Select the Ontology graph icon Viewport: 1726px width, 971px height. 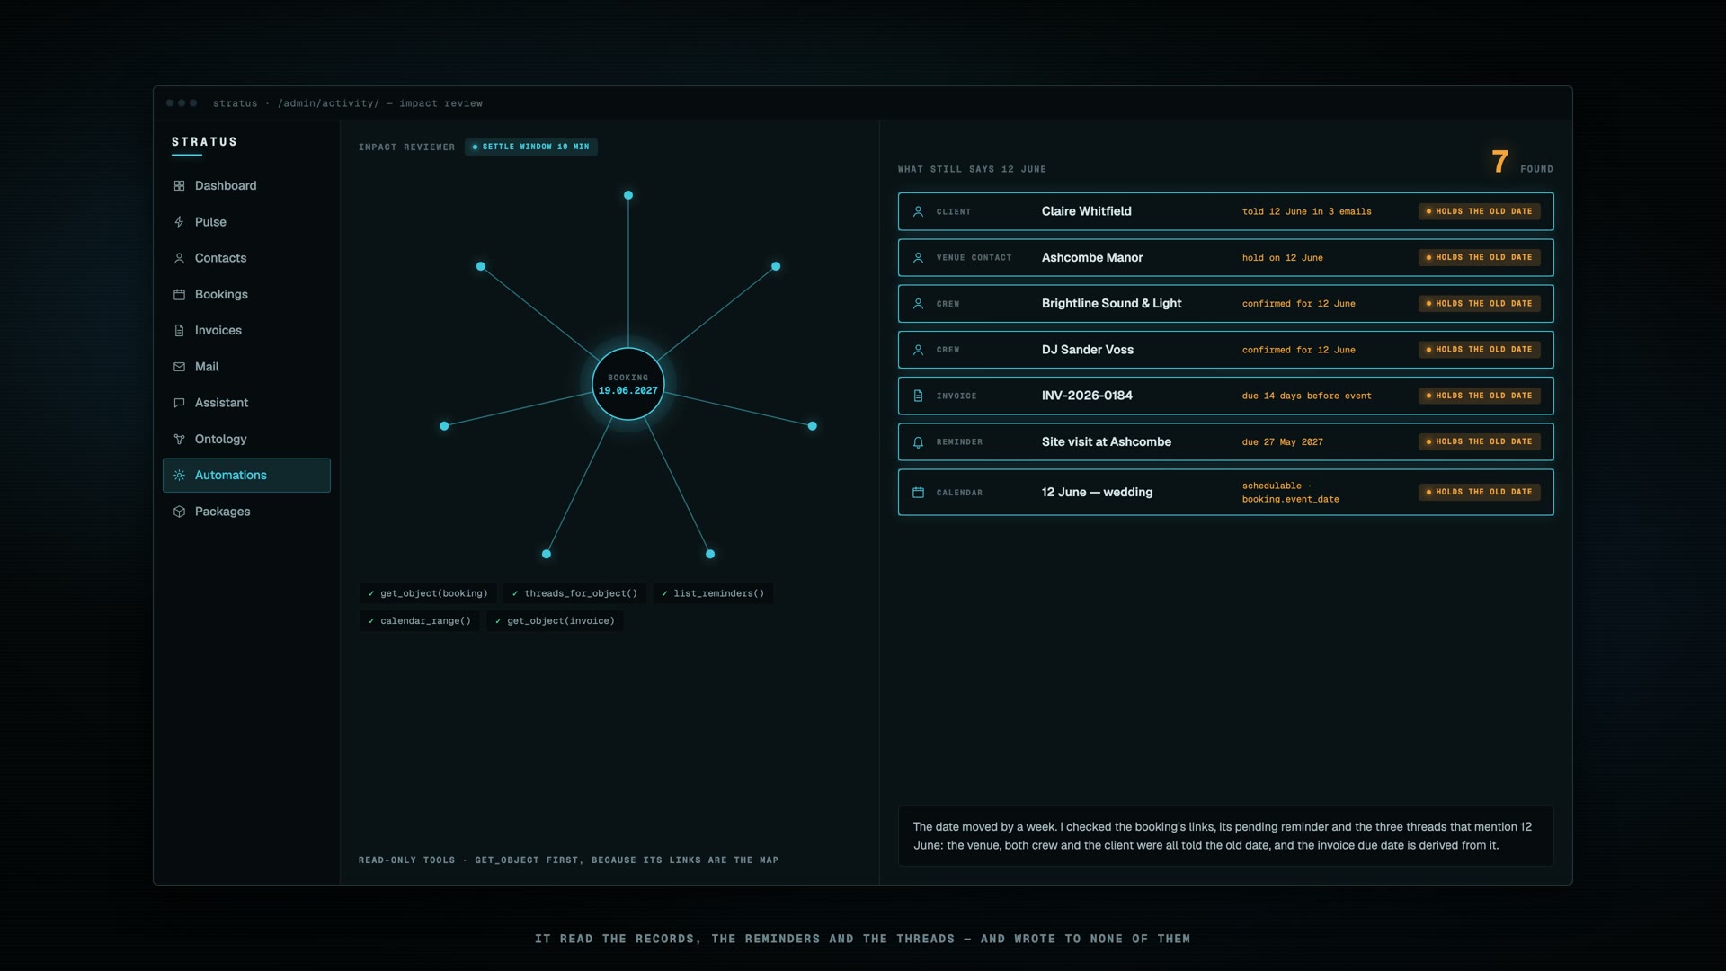179,439
